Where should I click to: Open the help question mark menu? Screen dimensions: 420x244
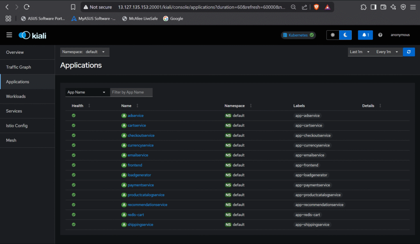[x=380, y=35]
